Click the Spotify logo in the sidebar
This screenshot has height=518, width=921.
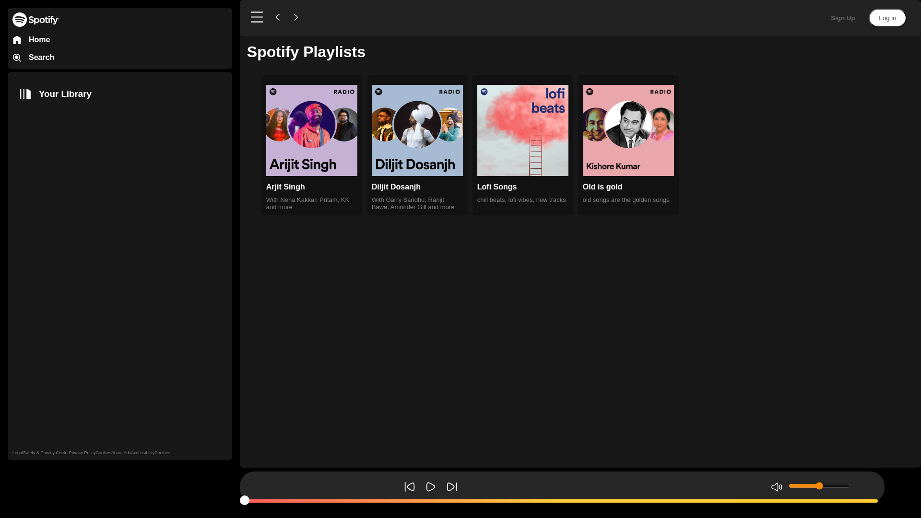pos(35,19)
